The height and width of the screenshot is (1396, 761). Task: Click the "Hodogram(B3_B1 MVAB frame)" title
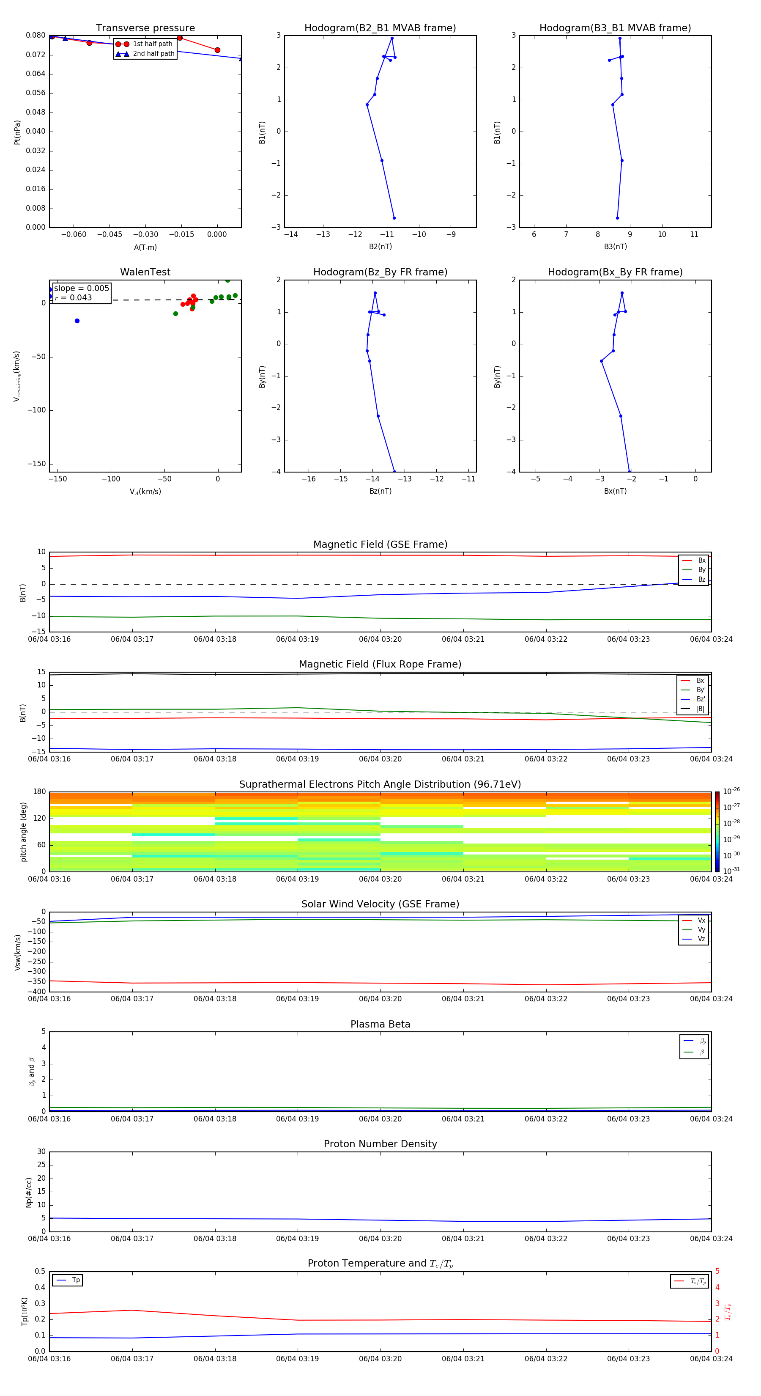click(x=615, y=28)
